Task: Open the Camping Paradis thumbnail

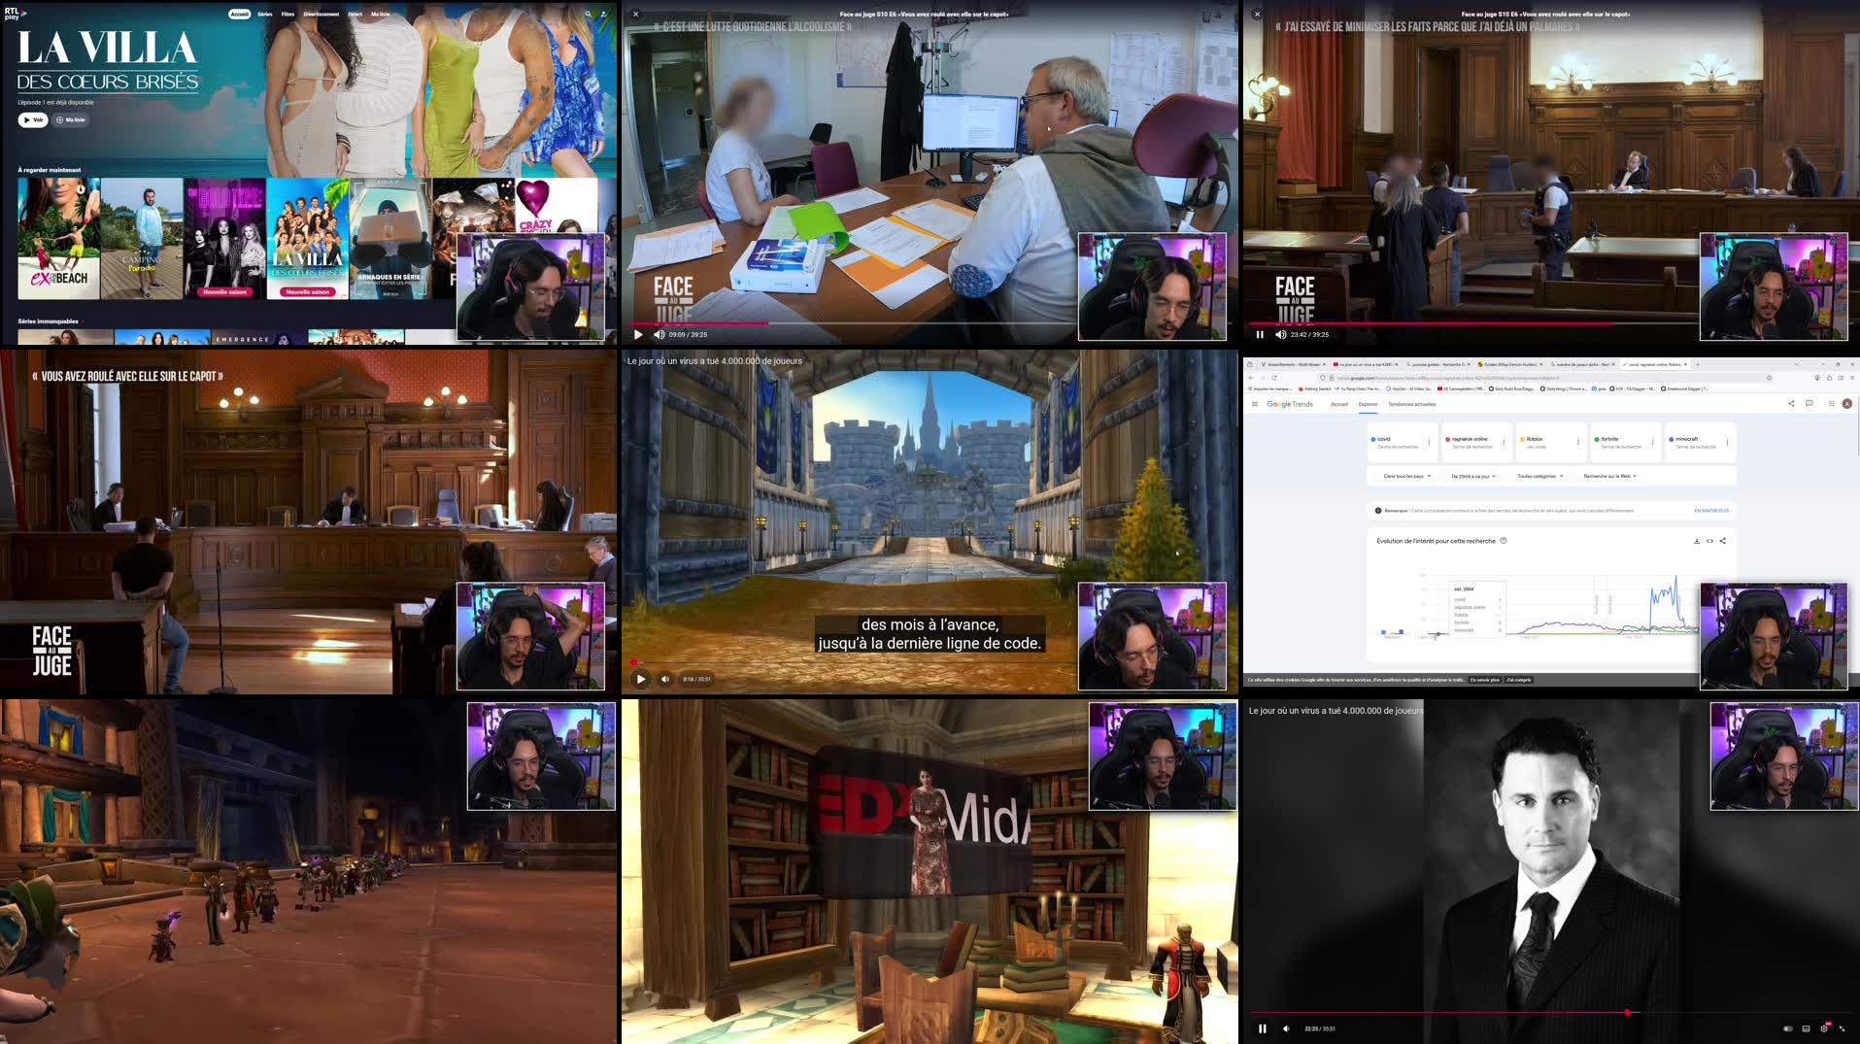Action: (142, 238)
